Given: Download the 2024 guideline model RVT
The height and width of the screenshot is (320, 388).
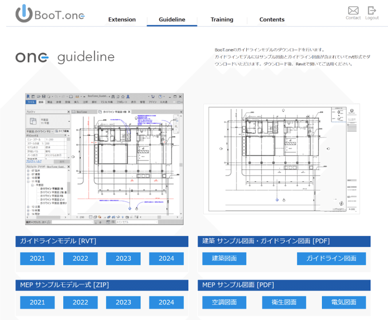Looking at the screenshot, I should (166, 258).
